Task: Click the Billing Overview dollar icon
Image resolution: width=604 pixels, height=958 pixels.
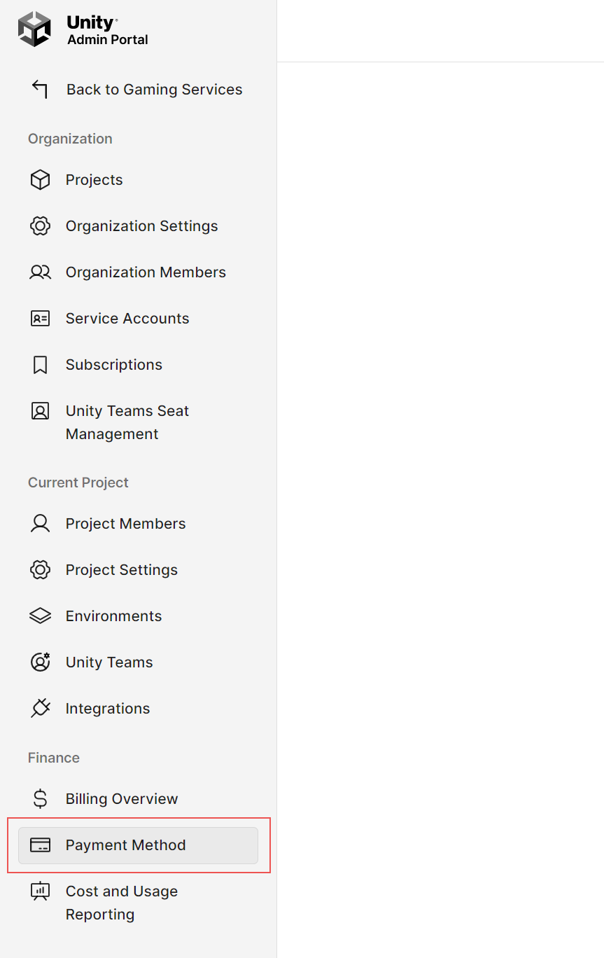Action: [41, 799]
